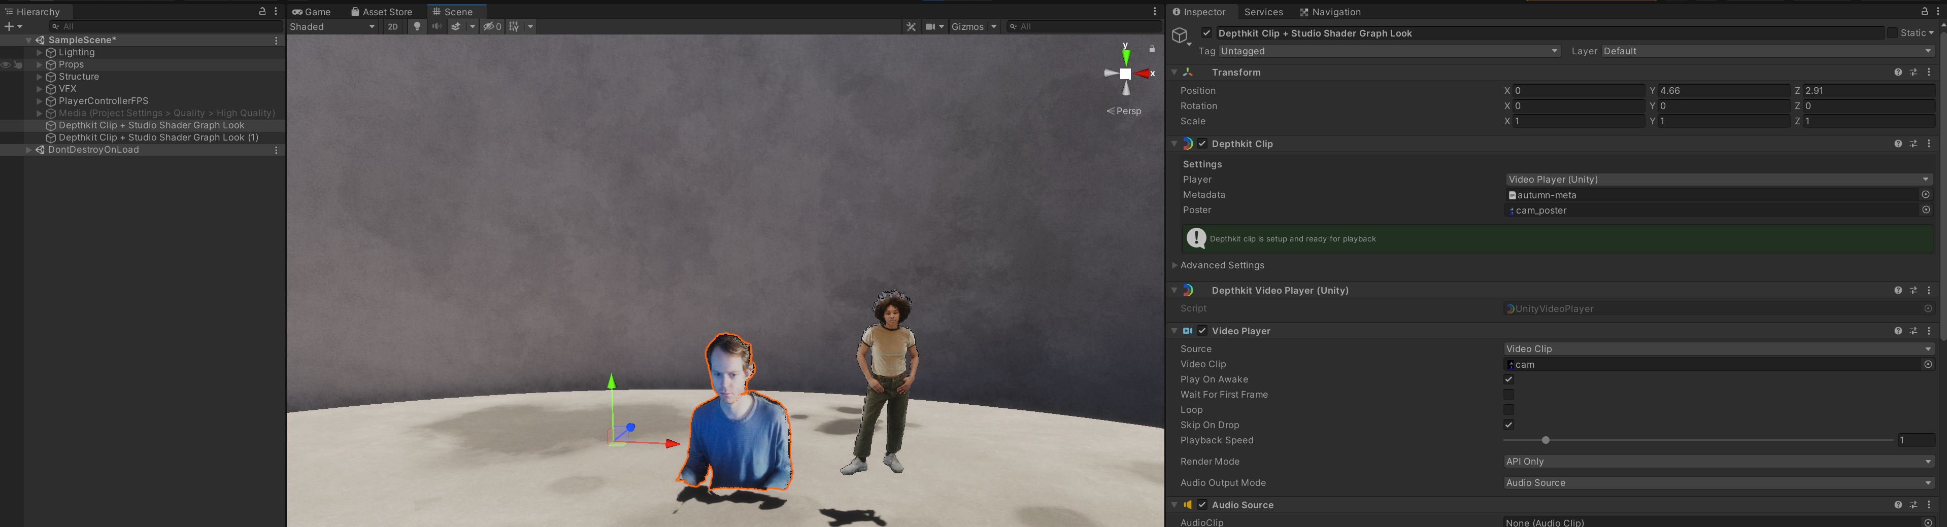Lock the Inspector panel with the padlock
1947x527 pixels.
pos(1924,11)
